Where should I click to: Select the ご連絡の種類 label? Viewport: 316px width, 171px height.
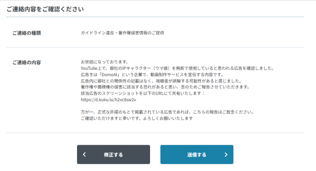pyautogui.click(x=27, y=33)
